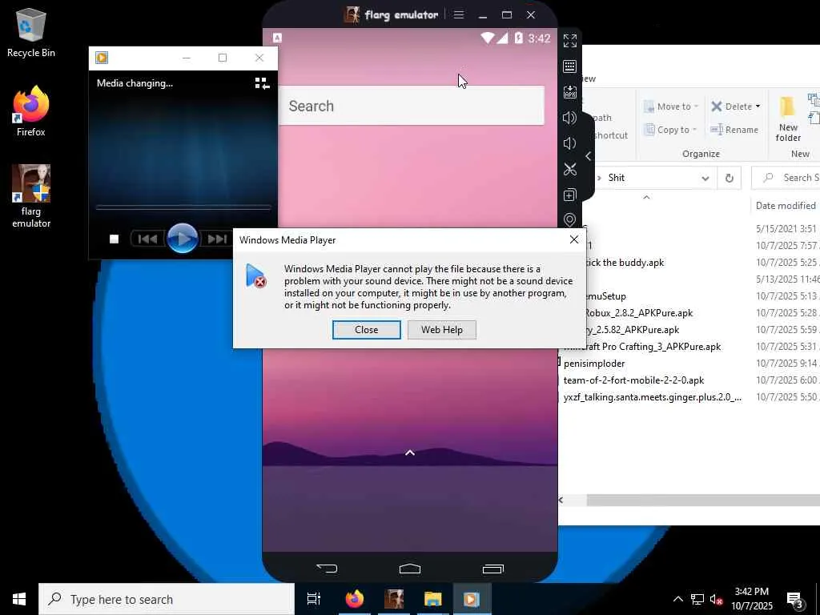820x615 pixels.
Task: Skip to next track in Media Player
Action: point(216,239)
